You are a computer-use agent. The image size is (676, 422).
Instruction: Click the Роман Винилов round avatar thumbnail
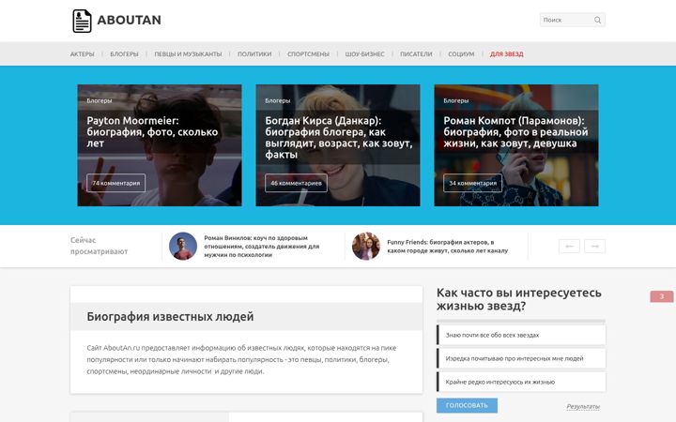[183, 247]
